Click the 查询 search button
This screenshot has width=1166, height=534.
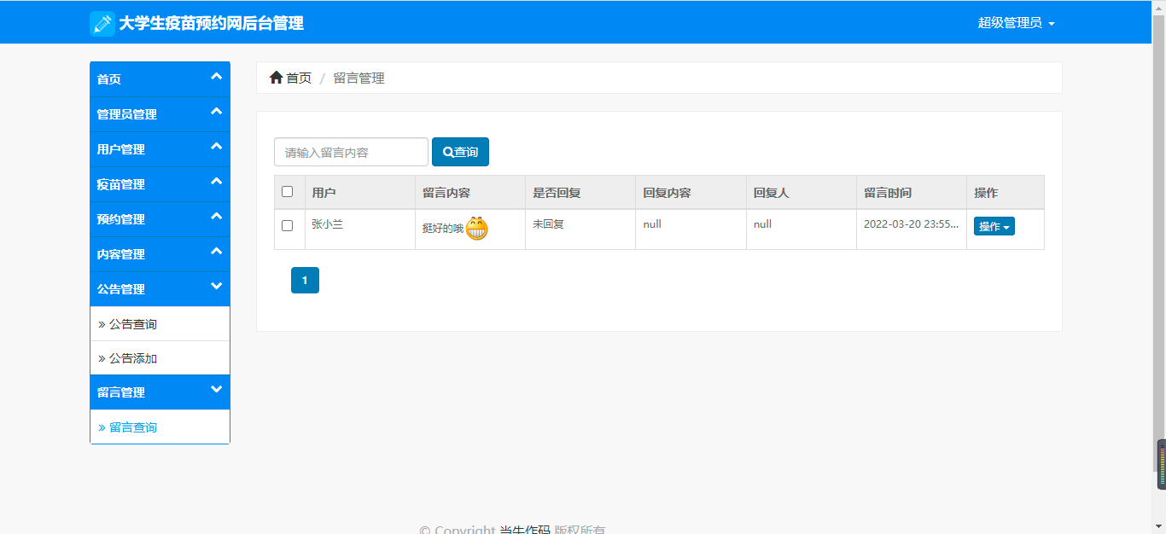point(460,152)
